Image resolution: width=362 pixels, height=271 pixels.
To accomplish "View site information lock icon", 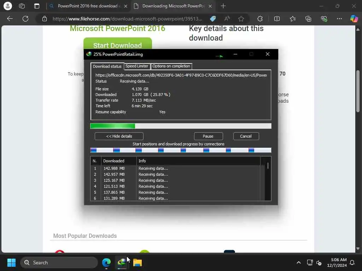I will [44, 19].
